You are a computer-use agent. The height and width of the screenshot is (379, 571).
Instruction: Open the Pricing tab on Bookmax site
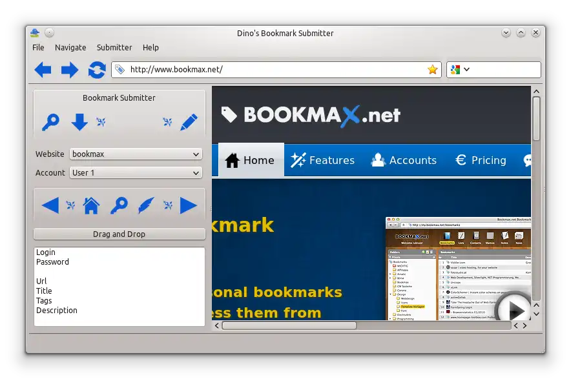pos(481,160)
